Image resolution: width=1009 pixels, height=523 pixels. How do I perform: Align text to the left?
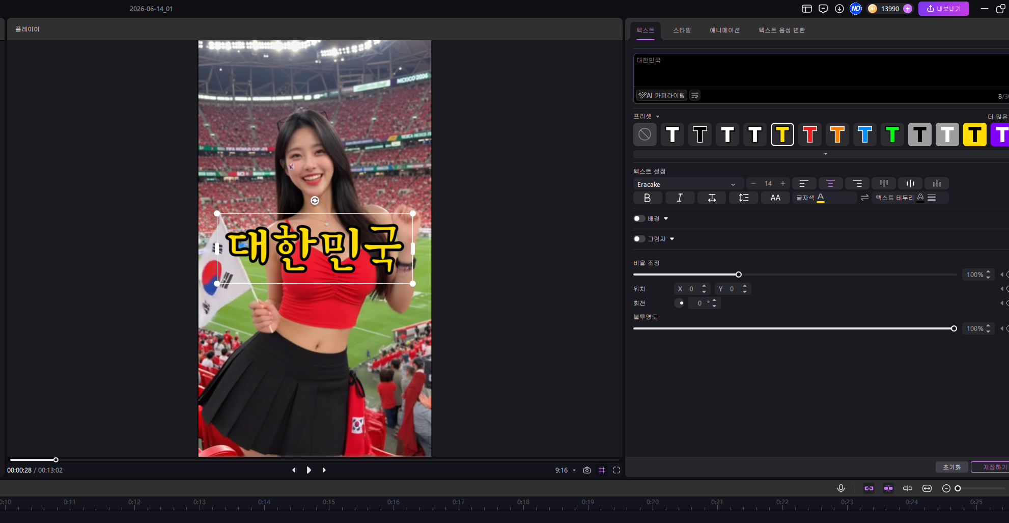coord(804,183)
